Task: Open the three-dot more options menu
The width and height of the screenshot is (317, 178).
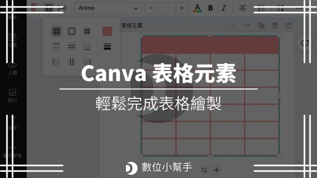Action: click(299, 8)
